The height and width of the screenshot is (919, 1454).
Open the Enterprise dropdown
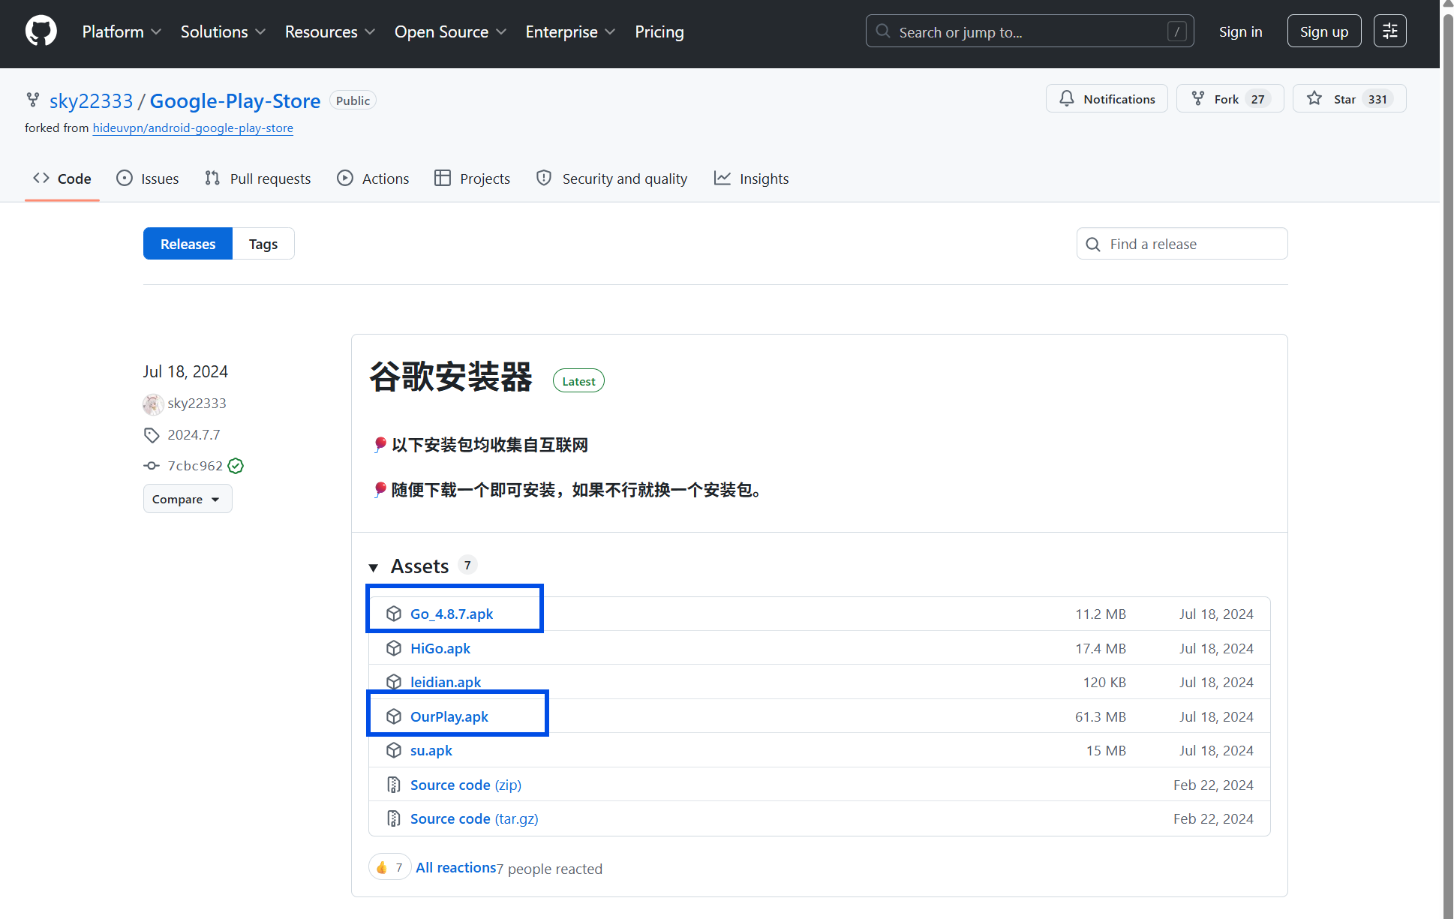(570, 32)
